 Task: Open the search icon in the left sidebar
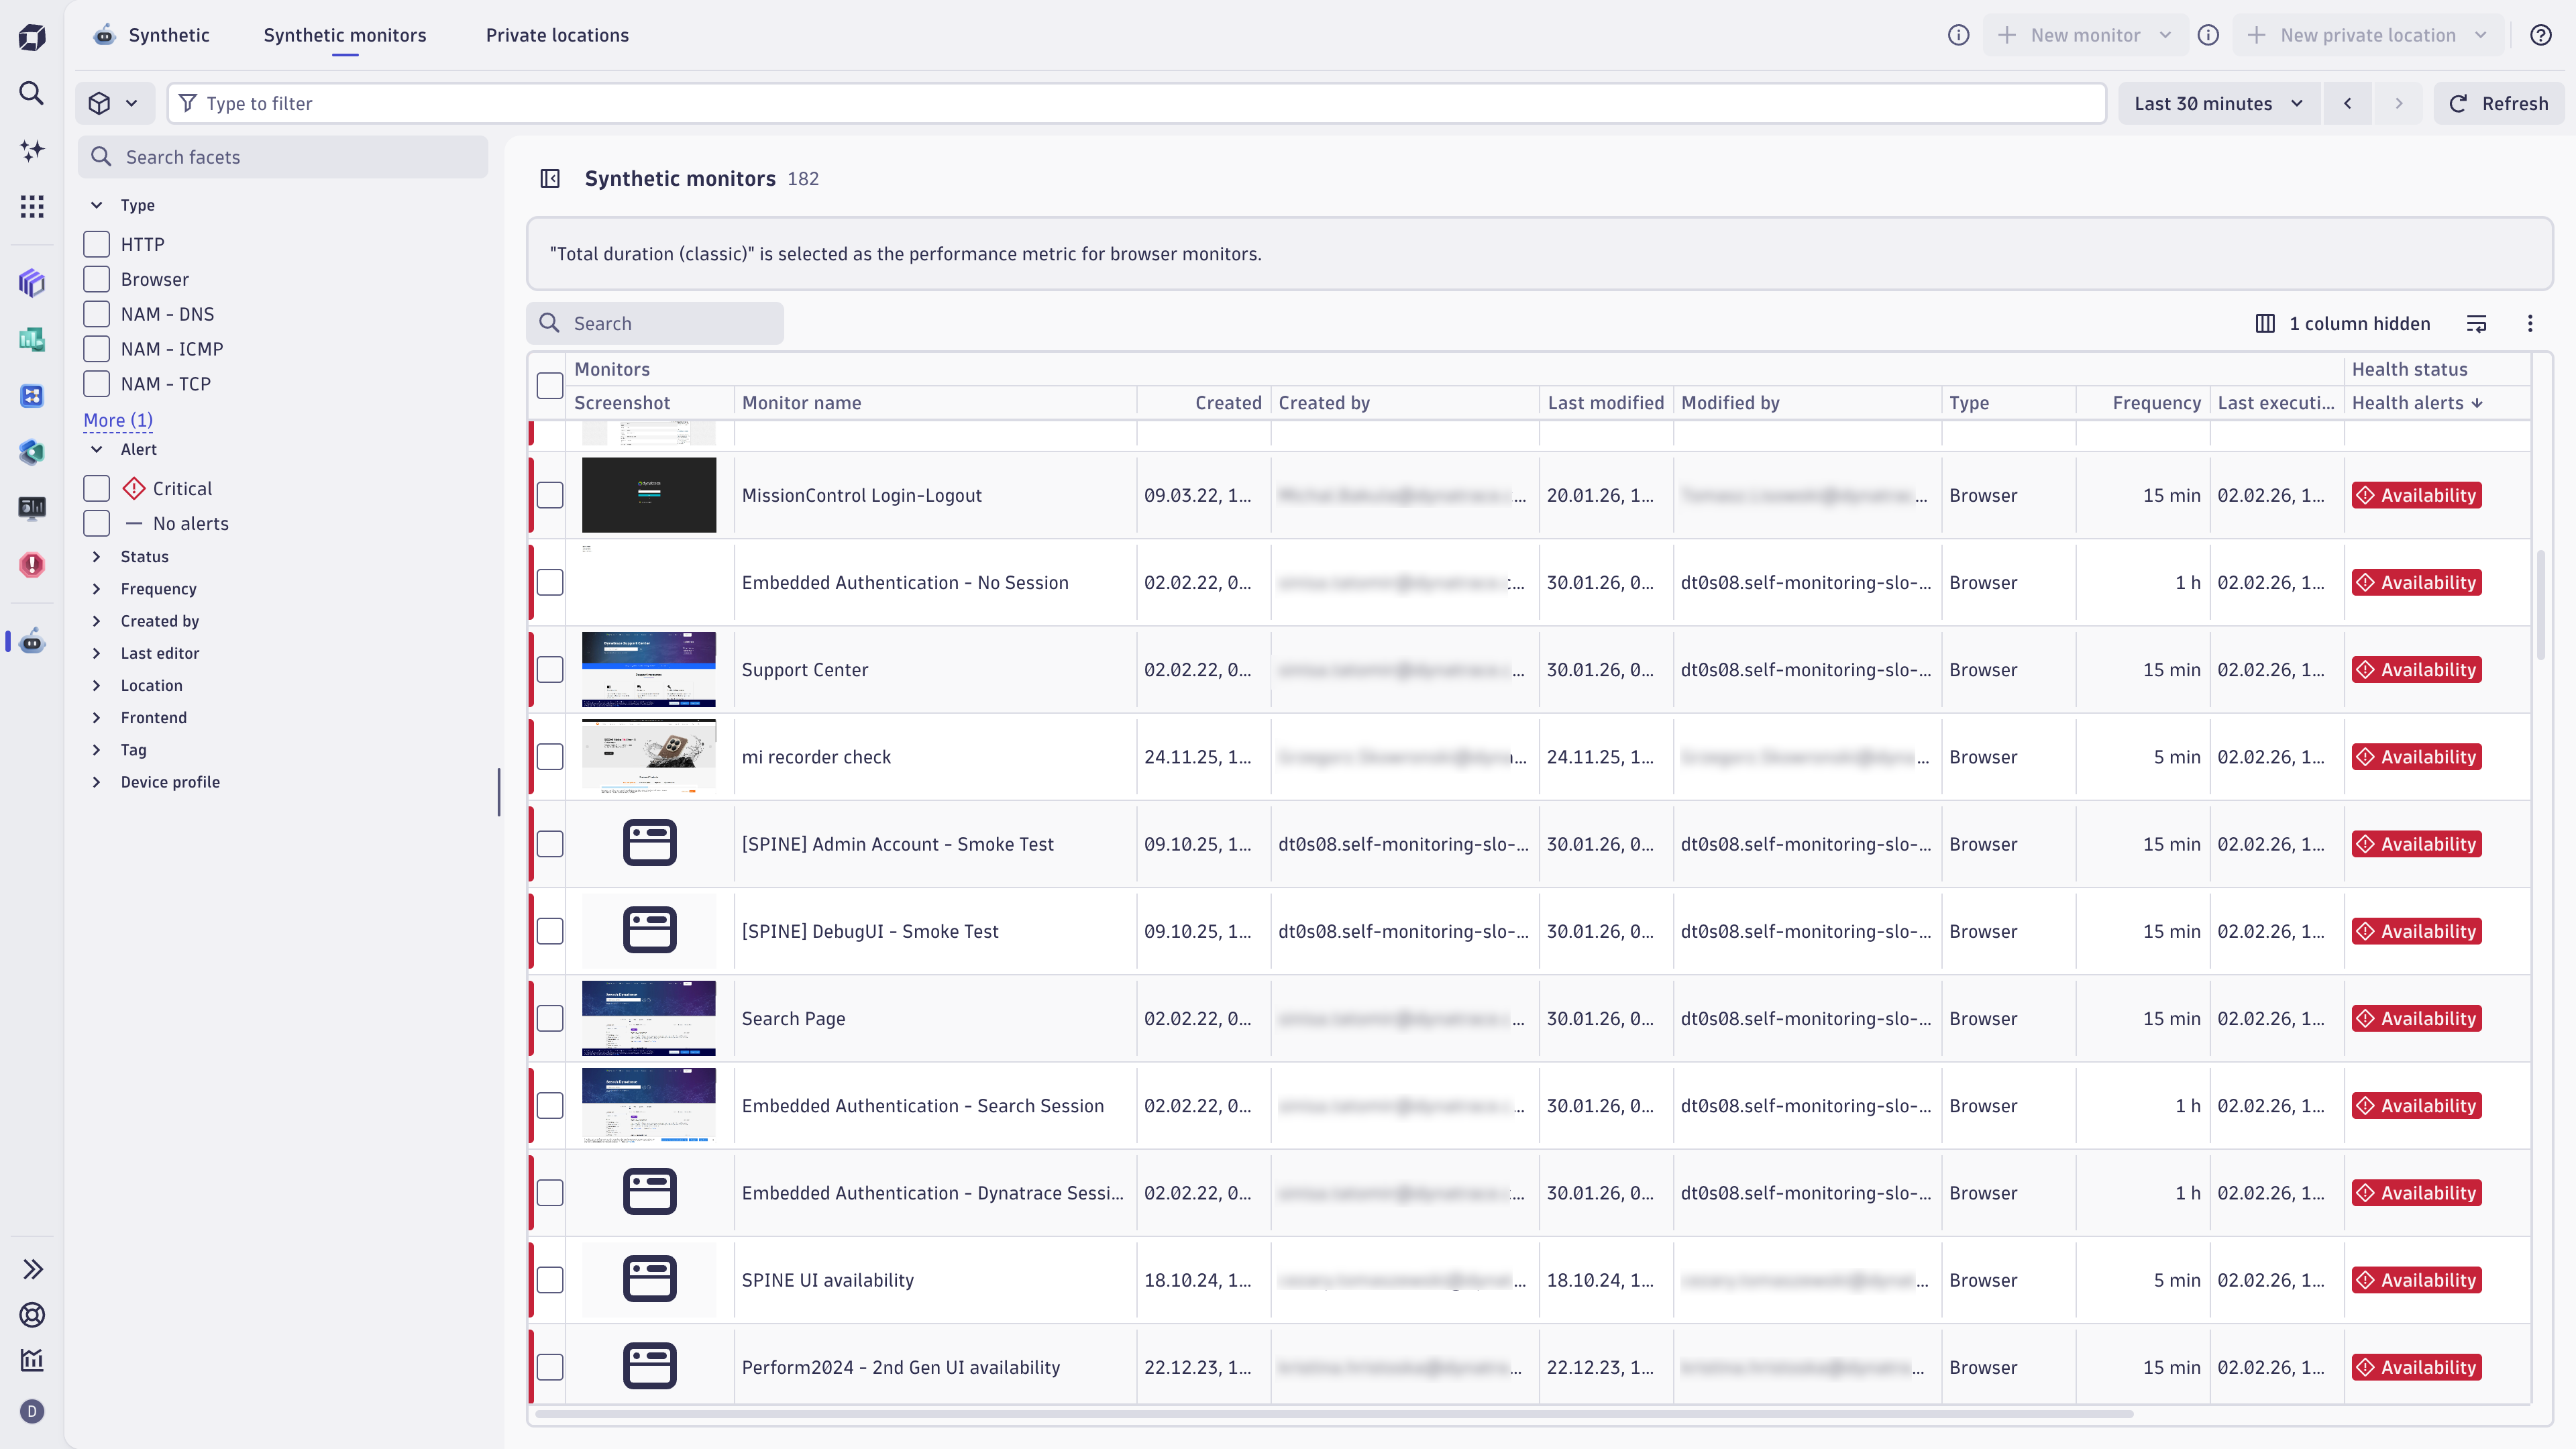(31, 92)
